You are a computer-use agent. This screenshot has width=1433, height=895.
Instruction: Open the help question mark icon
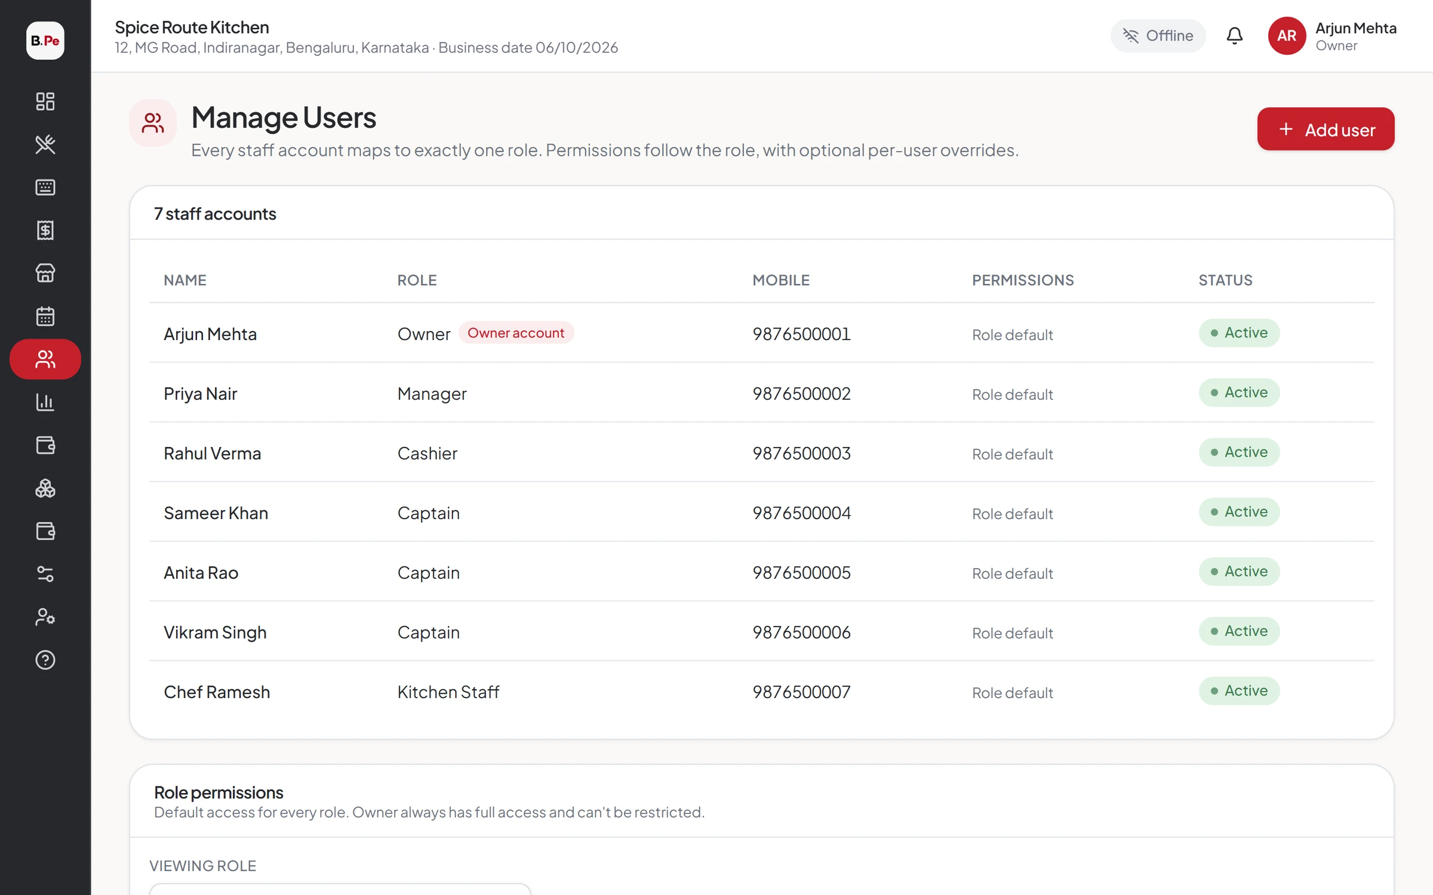pos(45,660)
